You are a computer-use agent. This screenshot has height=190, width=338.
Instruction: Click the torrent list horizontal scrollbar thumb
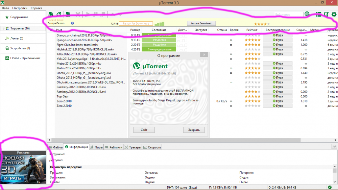coord(176,140)
